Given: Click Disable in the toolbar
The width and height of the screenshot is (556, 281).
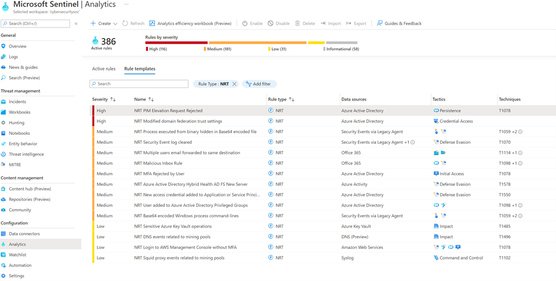Looking at the screenshot, I should [x=279, y=23].
